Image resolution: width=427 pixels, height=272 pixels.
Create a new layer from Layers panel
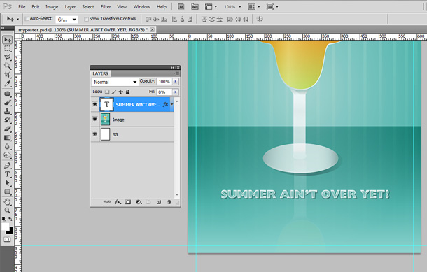coord(159,202)
